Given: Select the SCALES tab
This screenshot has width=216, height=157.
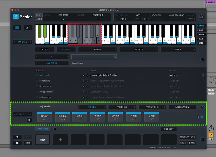Looking at the screenshot, I should coord(66,50).
